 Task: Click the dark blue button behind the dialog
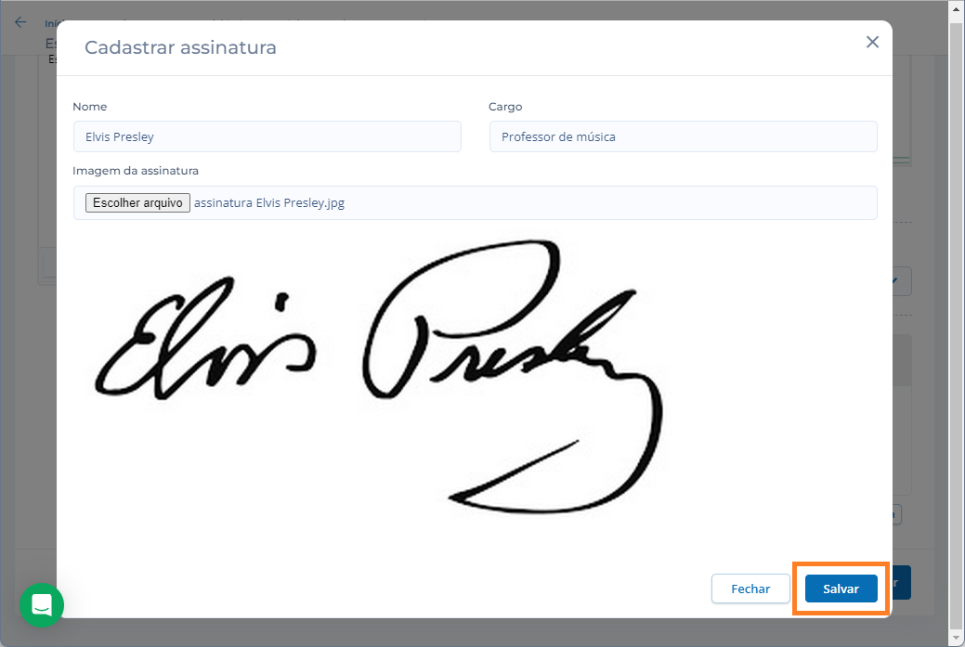pyautogui.click(x=902, y=582)
